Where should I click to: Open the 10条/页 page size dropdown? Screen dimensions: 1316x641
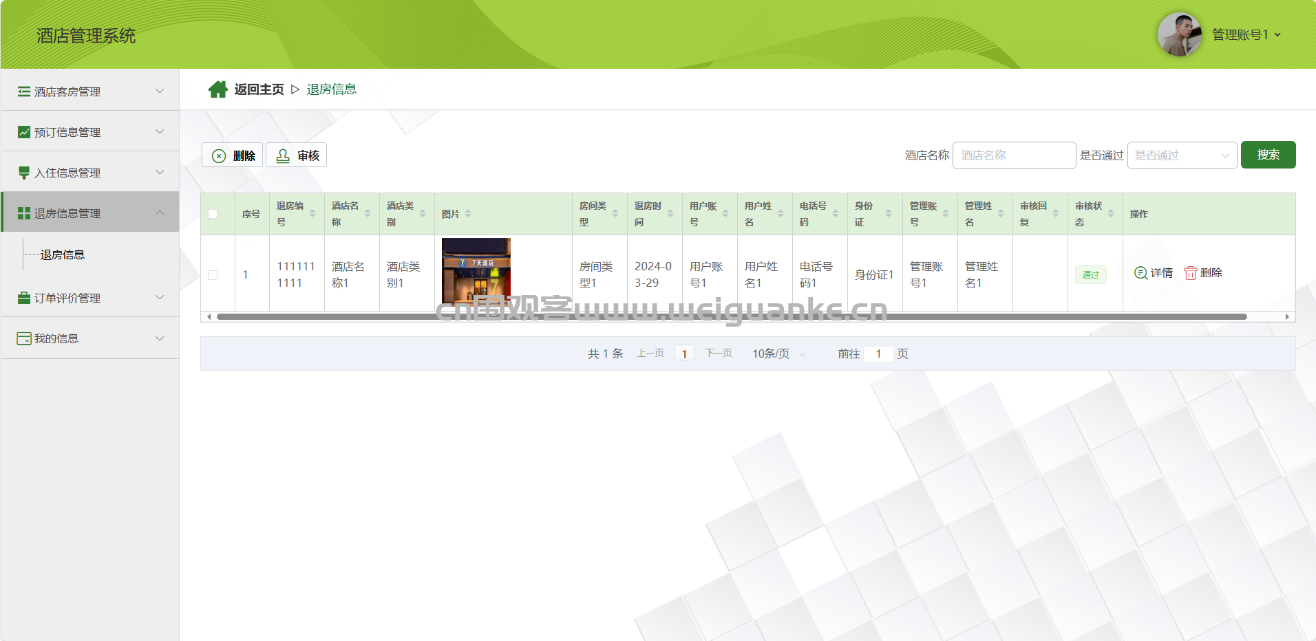pyautogui.click(x=778, y=354)
